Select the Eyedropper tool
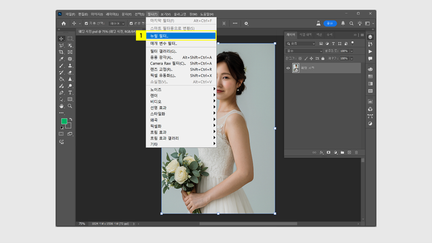This screenshot has width=432, height=243. coord(61,59)
